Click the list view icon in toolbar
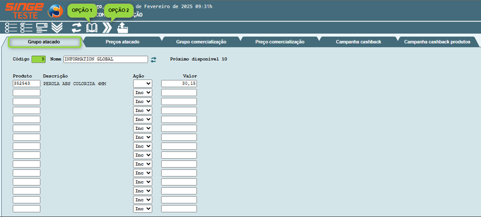Screen dimensions: 481x217 pyautogui.click(x=11, y=28)
